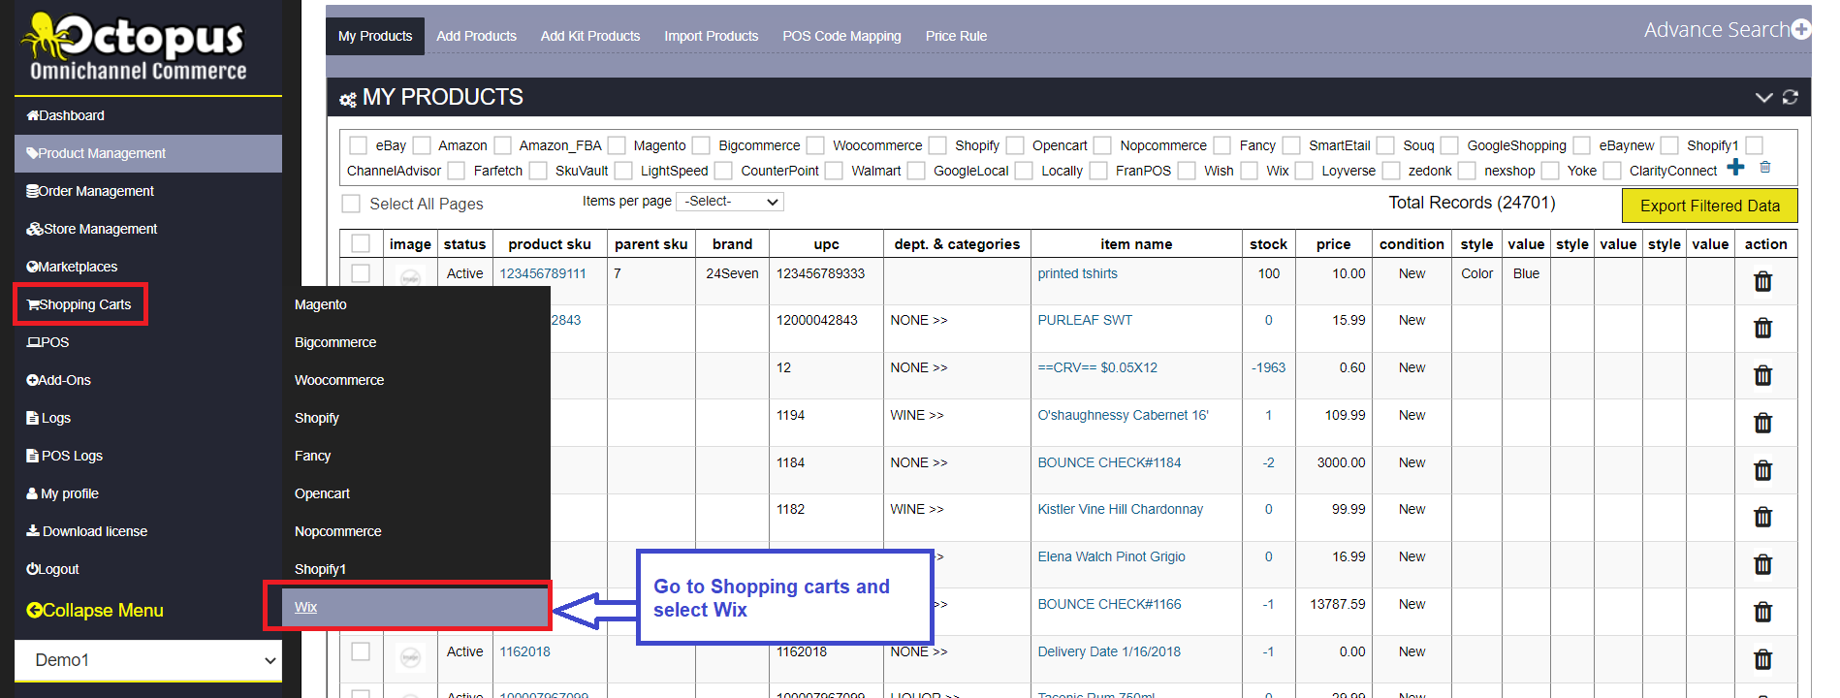Click Export Filtered Data button
Image resolution: width=1840 pixels, height=698 pixels.
coord(1709,206)
